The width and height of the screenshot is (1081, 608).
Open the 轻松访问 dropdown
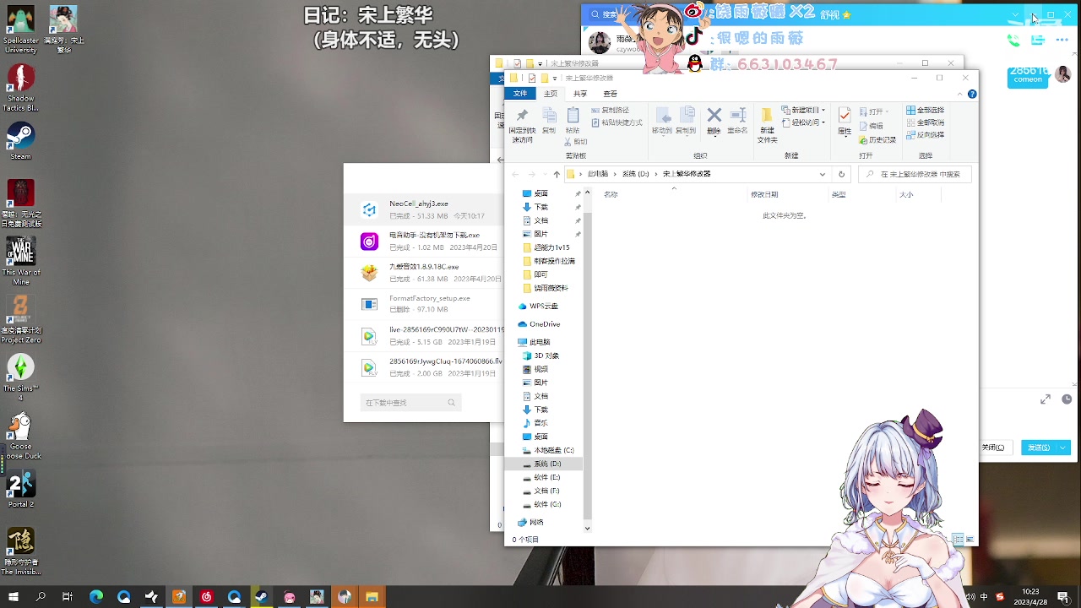coord(802,122)
